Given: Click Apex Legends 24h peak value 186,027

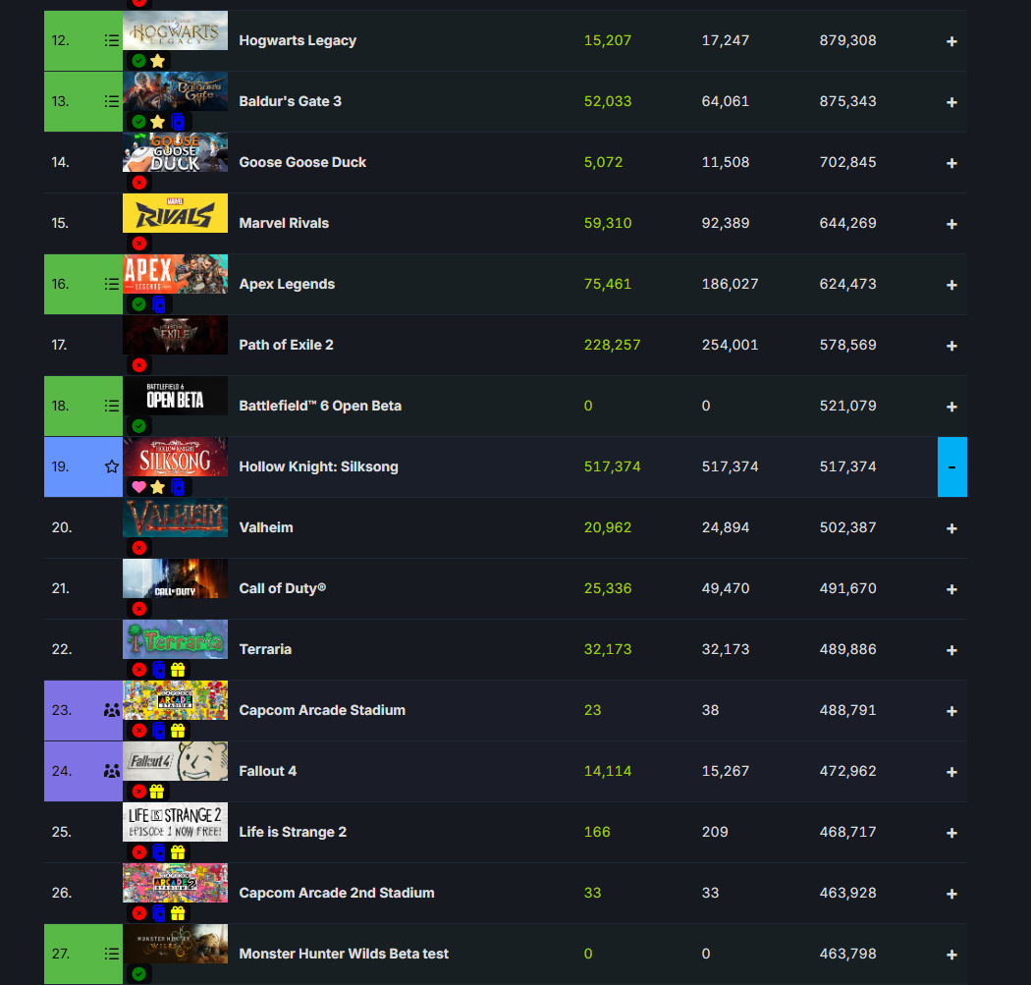Looking at the screenshot, I should 730,284.
